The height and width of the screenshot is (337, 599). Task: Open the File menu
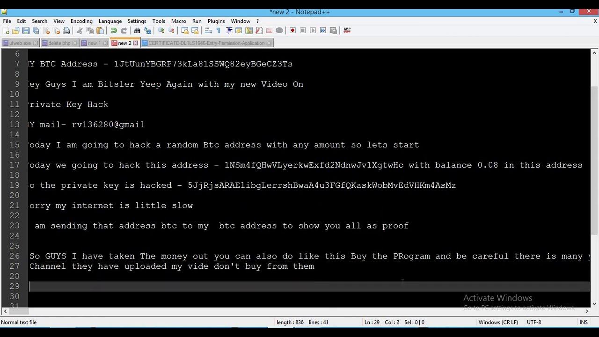click(x=7, y=21)
